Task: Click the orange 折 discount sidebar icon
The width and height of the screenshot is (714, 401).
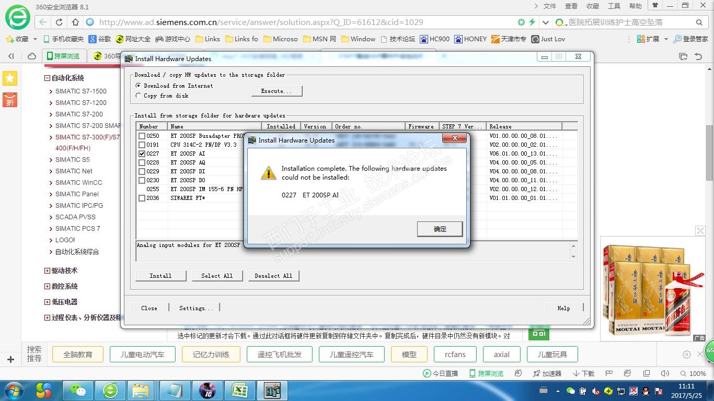Action: click(x=10, y=100)
